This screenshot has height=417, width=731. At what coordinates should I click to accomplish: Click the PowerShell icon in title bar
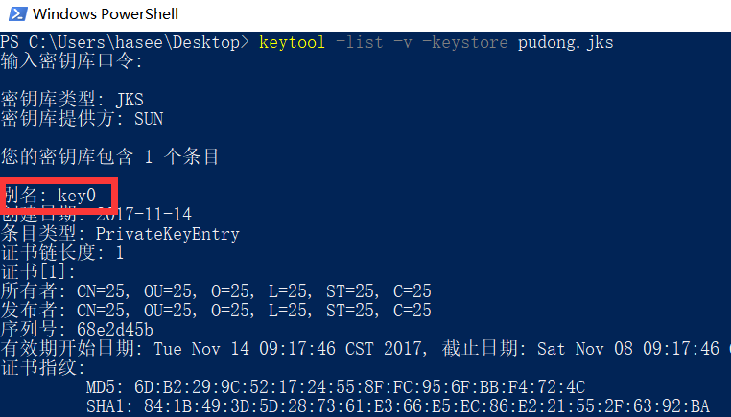pos(17,13)
